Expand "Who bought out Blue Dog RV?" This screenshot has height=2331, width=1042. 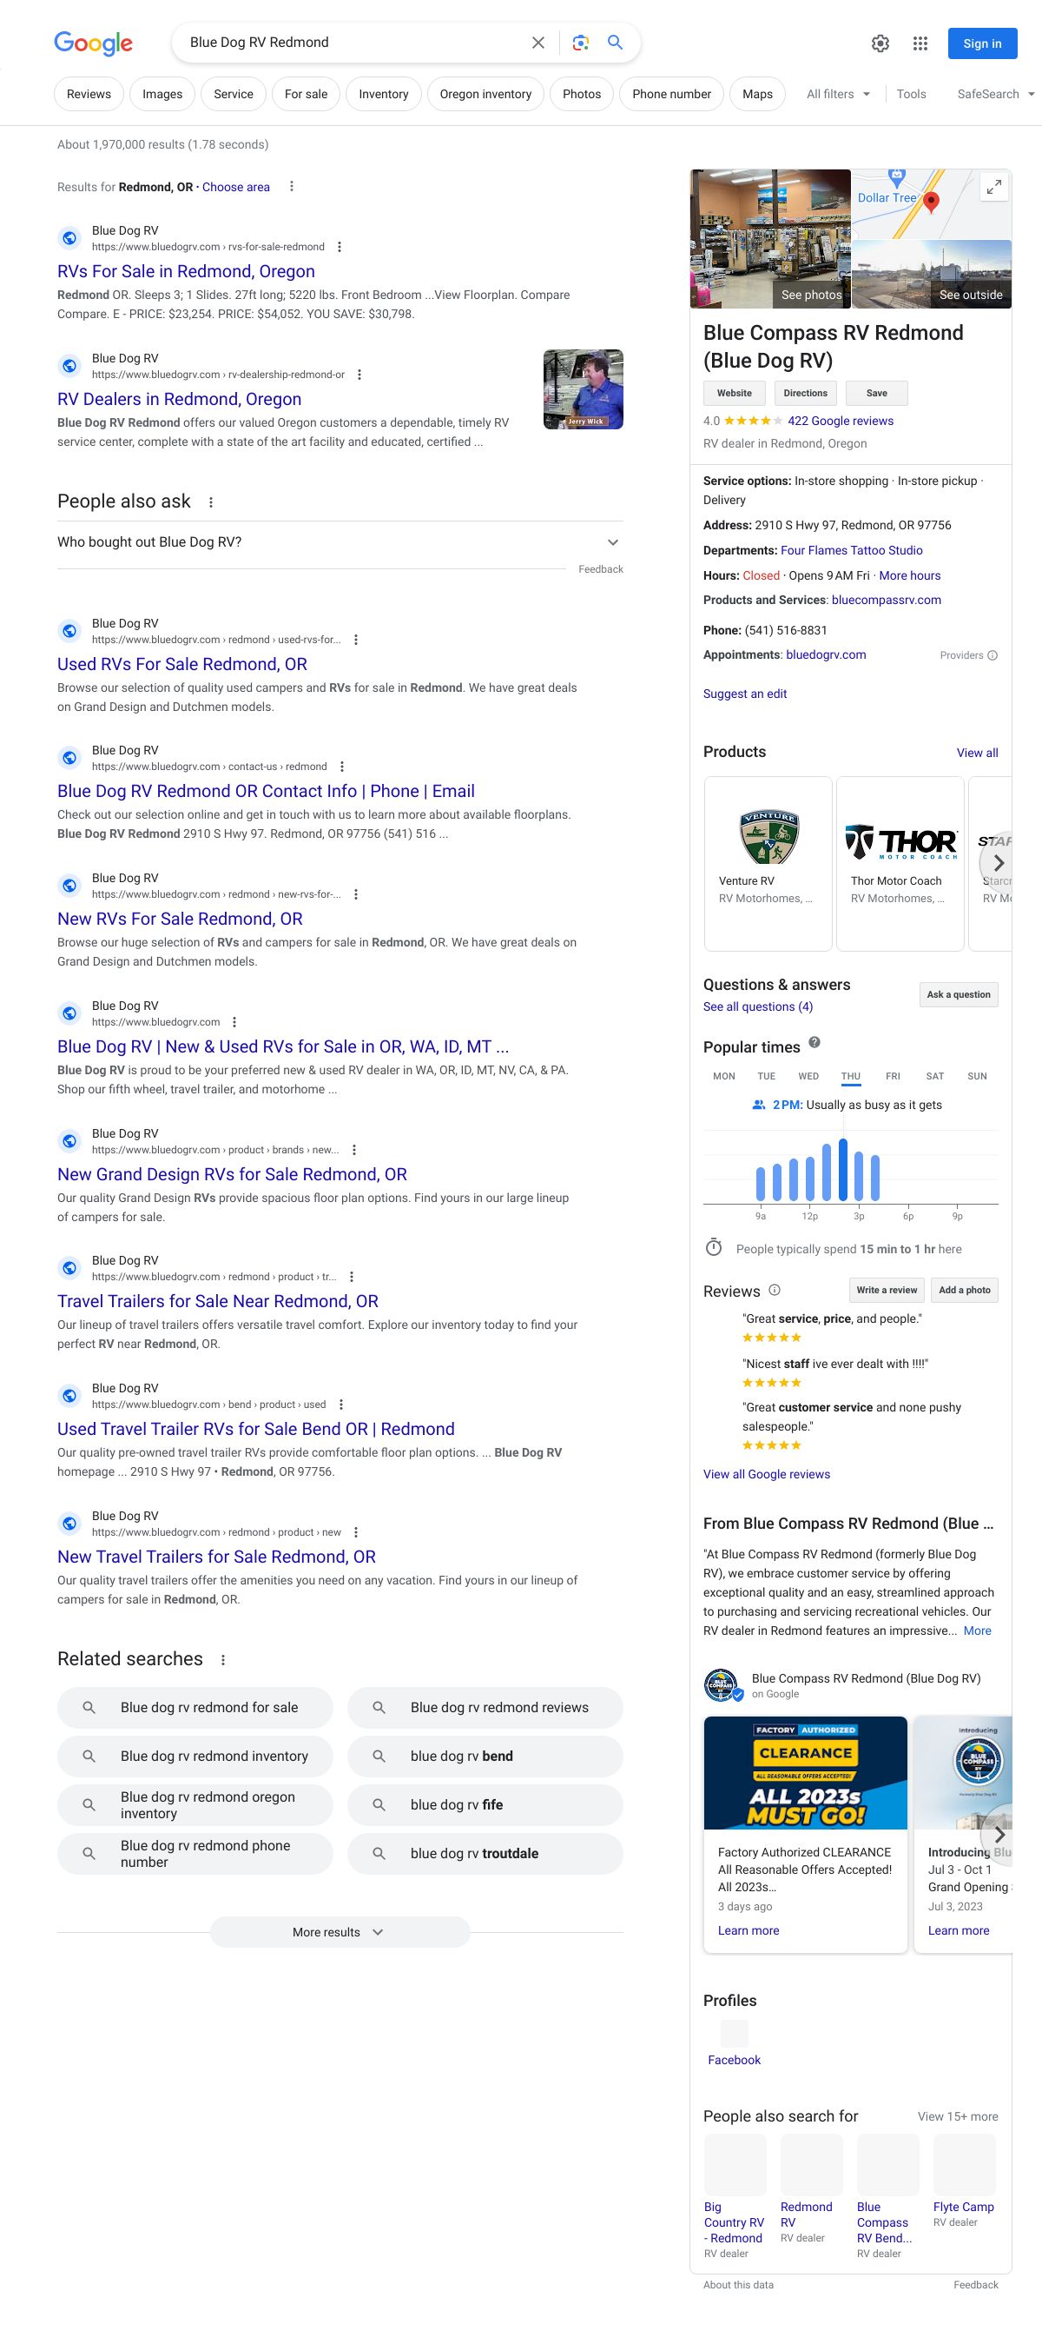612,542
